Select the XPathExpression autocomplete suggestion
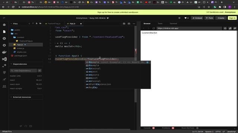The width and height of the screenshot is (238, 133). tap(118, 84)
